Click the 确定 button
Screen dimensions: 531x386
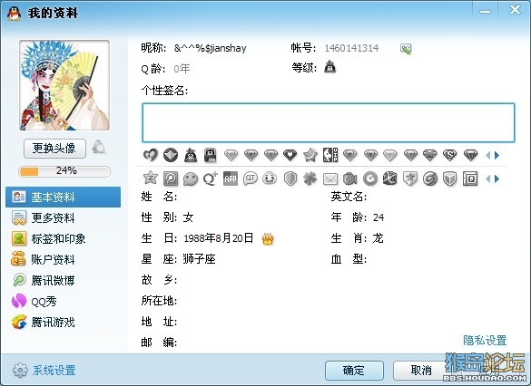(x=354, y=371)
